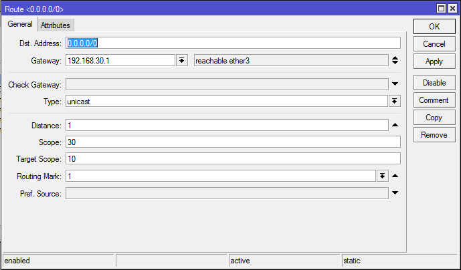Image resolution: width=461 pixels, height=270 pixels.
Task: Select the General tab
Action: click(x=20, y=25)
